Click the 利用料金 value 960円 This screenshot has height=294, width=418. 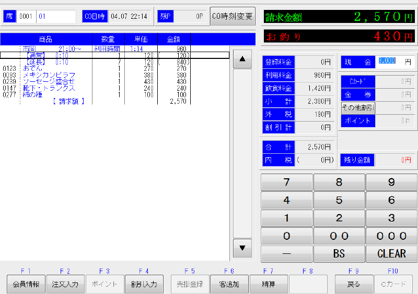(314, 75)
